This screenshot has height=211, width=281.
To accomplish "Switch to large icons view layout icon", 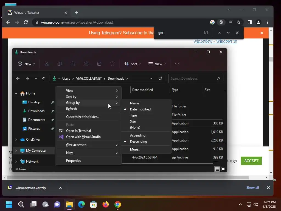I will point(223,169).
